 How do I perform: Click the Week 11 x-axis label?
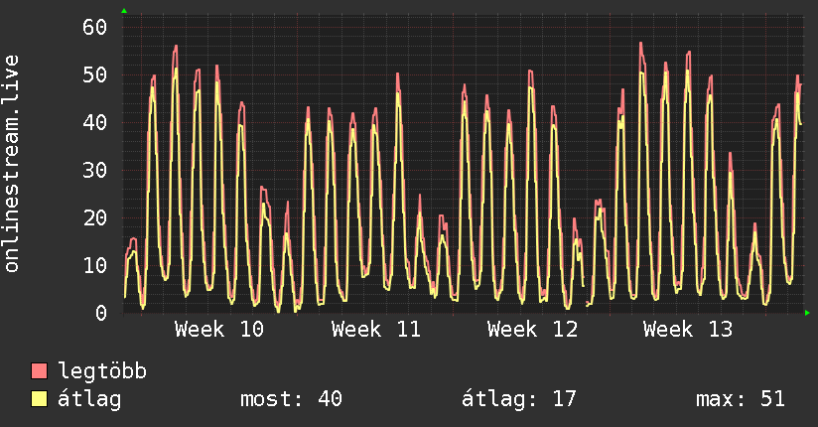click(376, 329)
